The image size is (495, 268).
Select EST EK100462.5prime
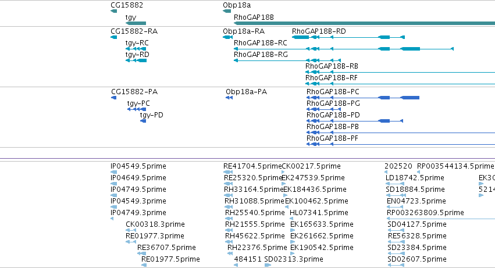(316, 201)
